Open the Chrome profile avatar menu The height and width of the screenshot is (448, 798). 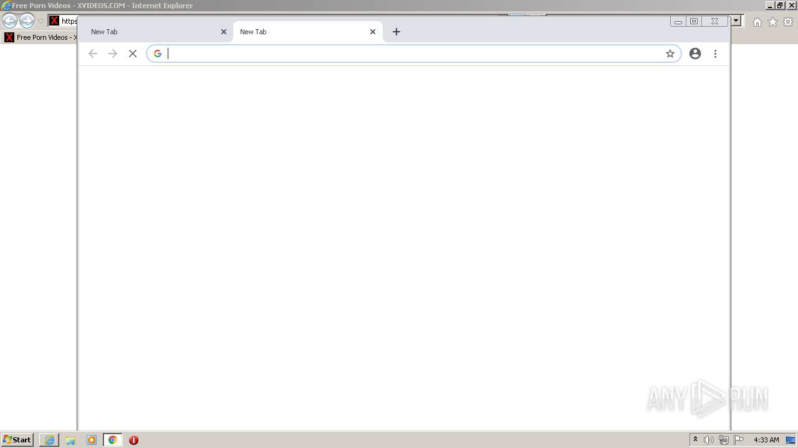[x=695, y=54]
